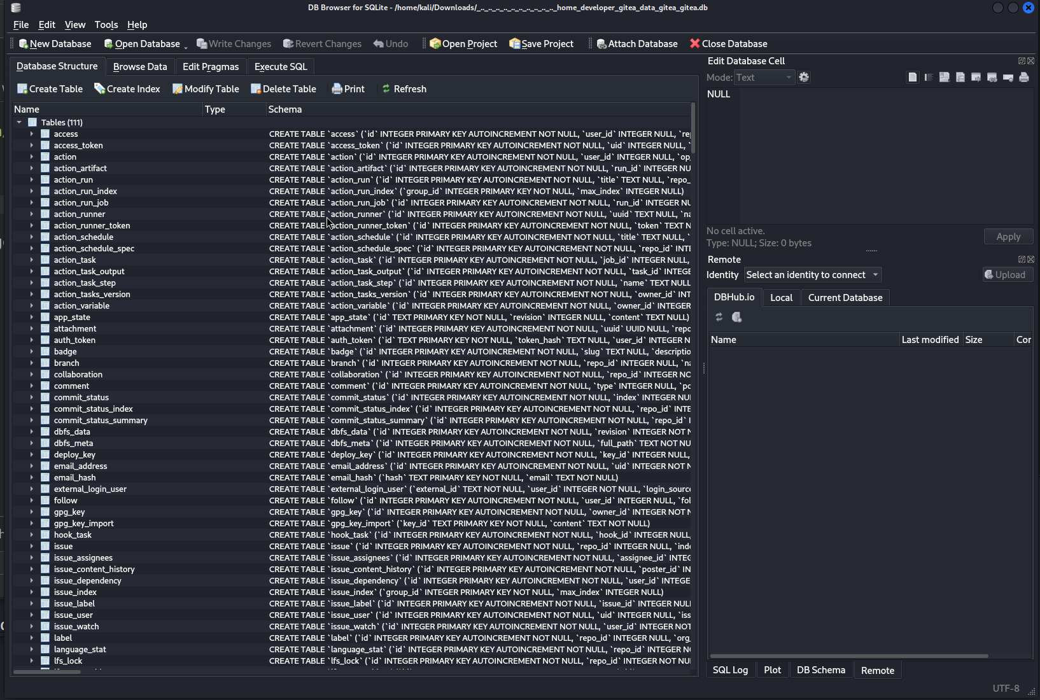Viewport: 1040px width, 700px height.
Task: Open the Tools menu
Action: (x=106, y=25)
